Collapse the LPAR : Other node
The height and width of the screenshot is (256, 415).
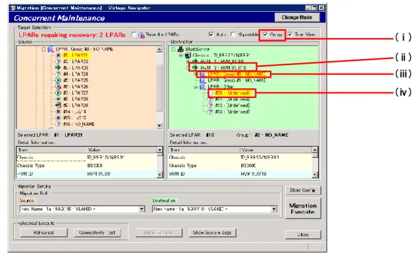coord(196,87)
